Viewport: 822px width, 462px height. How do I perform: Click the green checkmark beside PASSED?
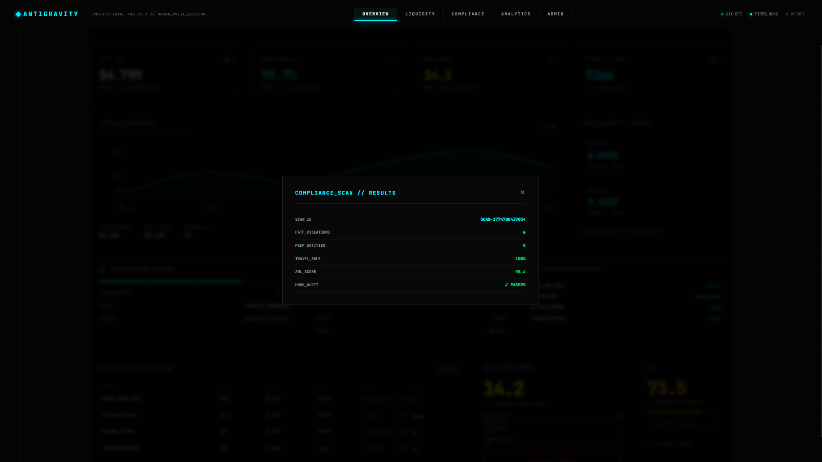(506, 285)
